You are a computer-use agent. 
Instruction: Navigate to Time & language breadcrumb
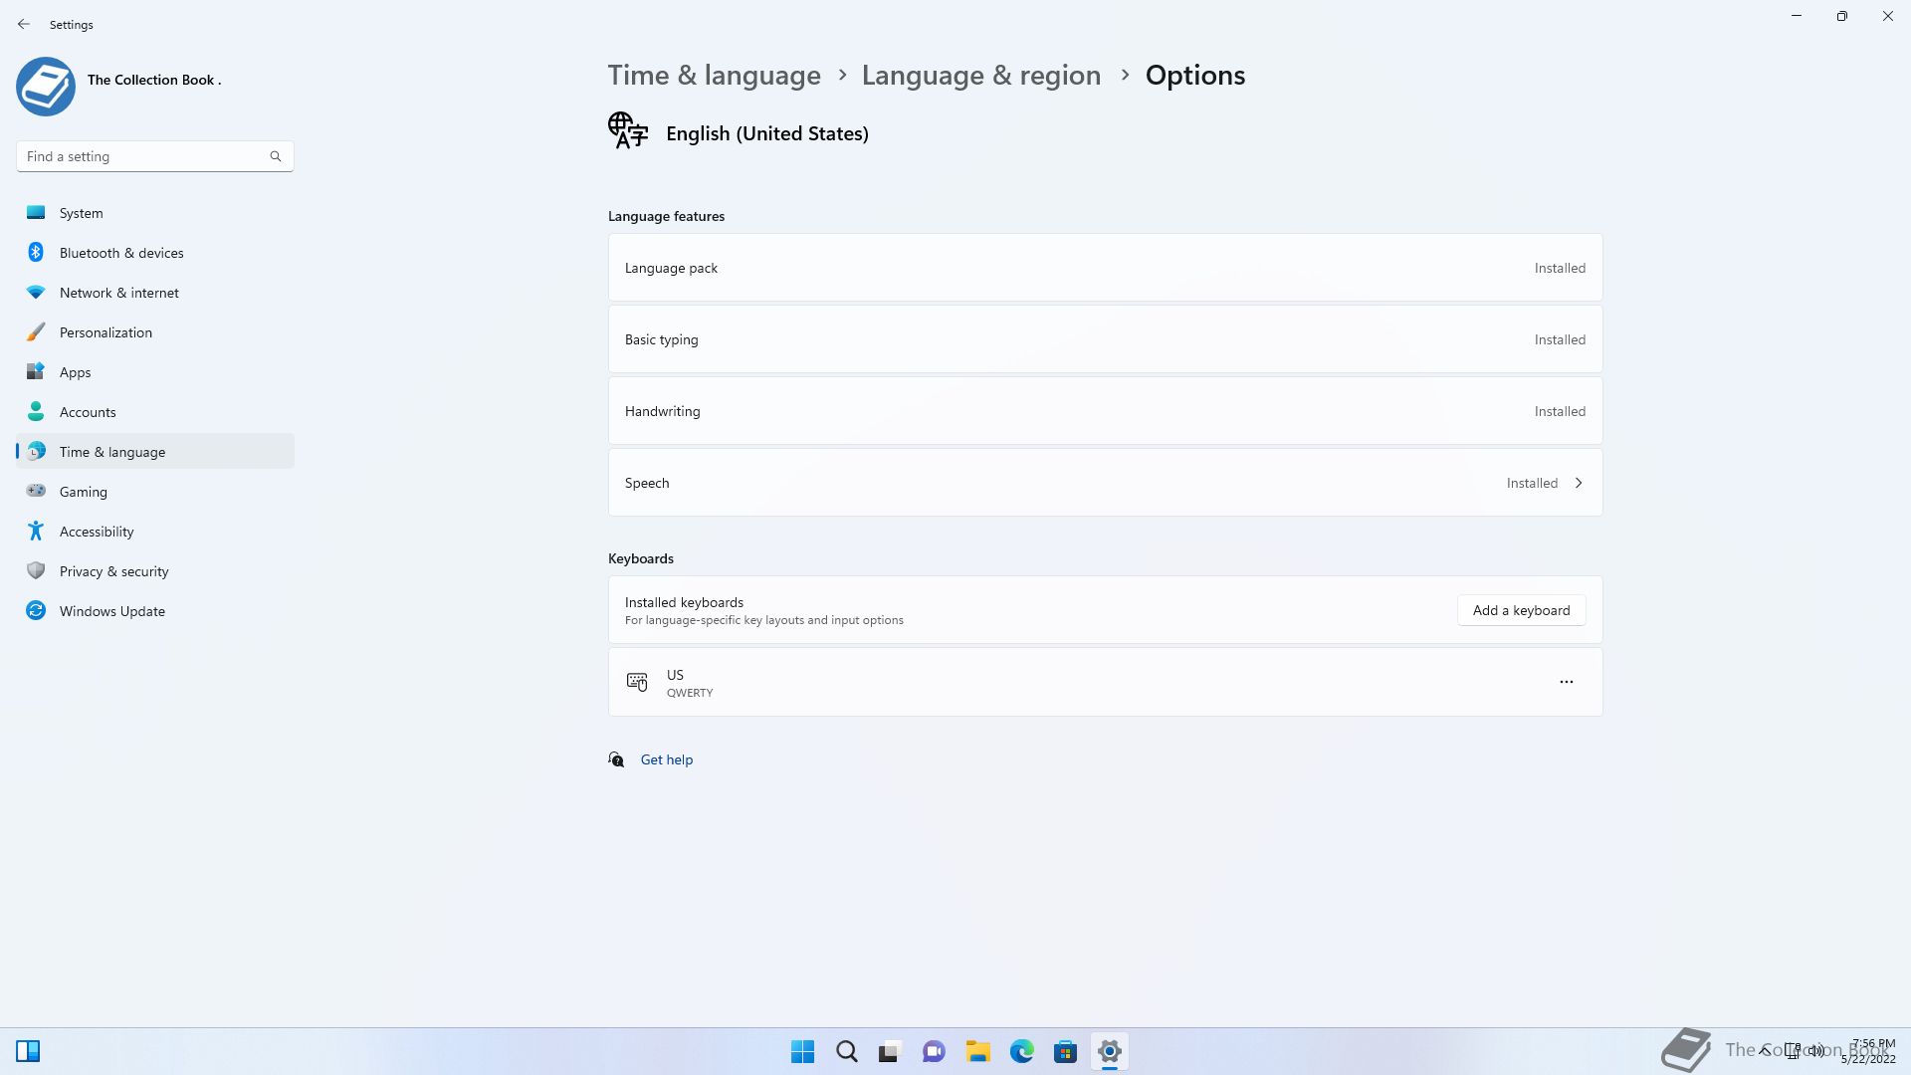click(x=714, y=76)
